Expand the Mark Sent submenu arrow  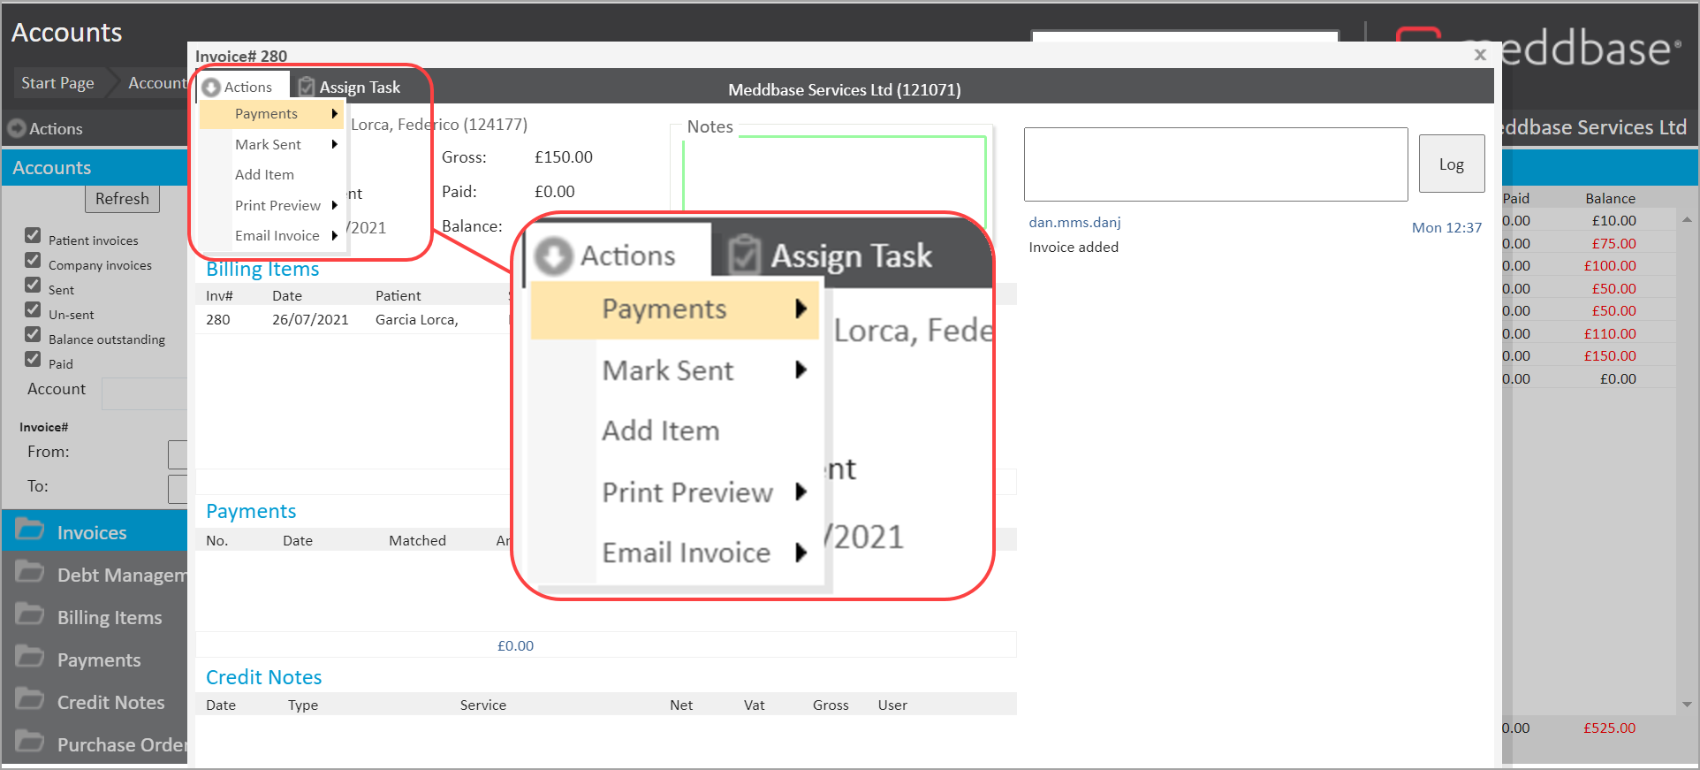tap(335, 144)
